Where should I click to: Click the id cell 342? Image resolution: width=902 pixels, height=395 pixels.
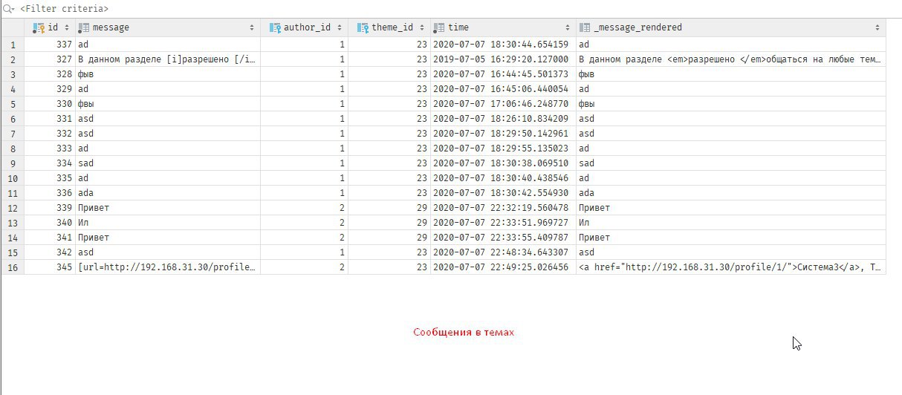pos(50,252)
